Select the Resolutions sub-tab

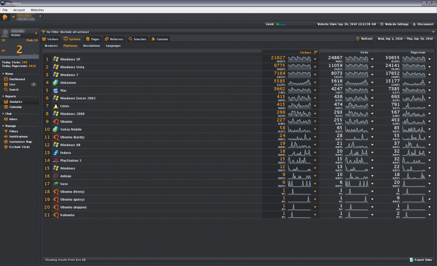(x=91, y=46)
